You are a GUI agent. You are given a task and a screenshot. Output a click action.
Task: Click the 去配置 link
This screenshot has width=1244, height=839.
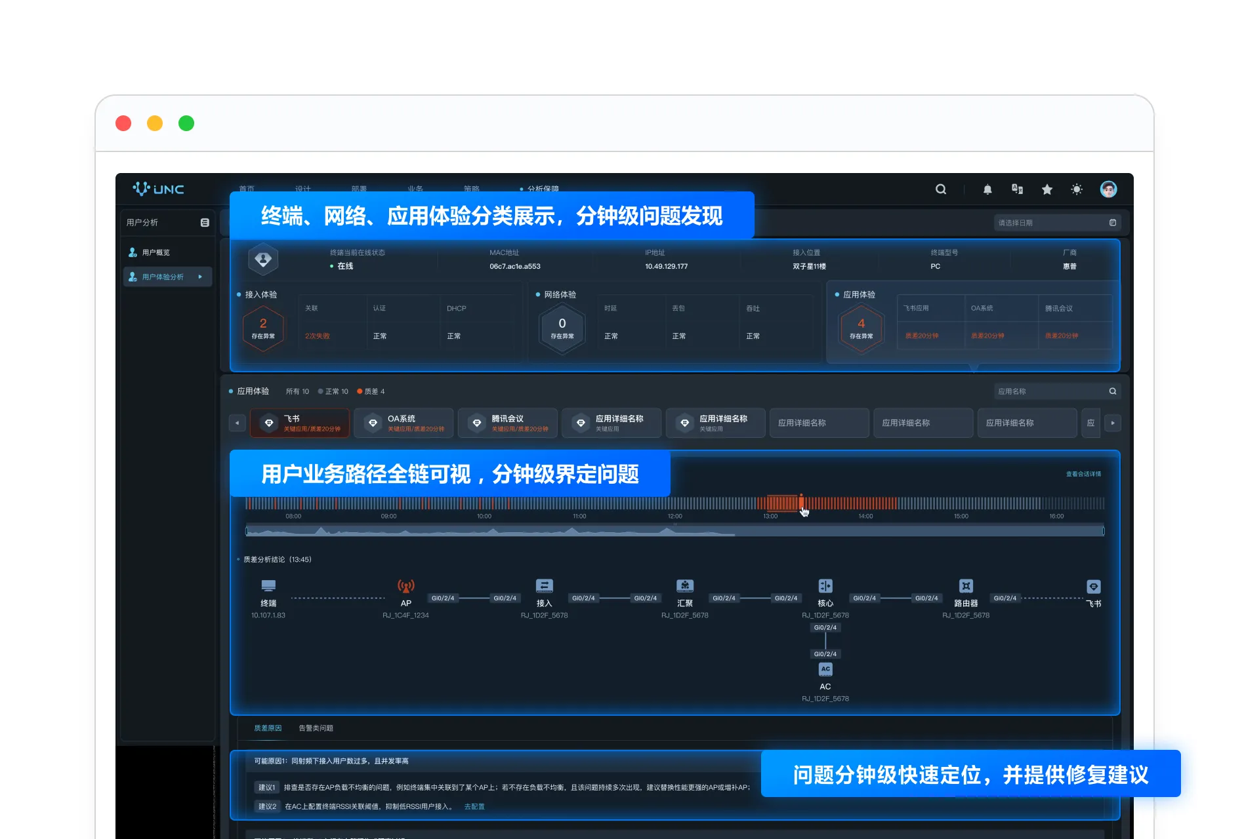(474, 807)
